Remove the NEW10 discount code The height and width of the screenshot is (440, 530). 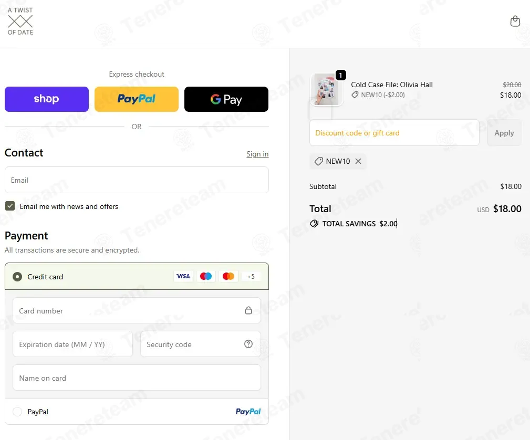(358, 161)
